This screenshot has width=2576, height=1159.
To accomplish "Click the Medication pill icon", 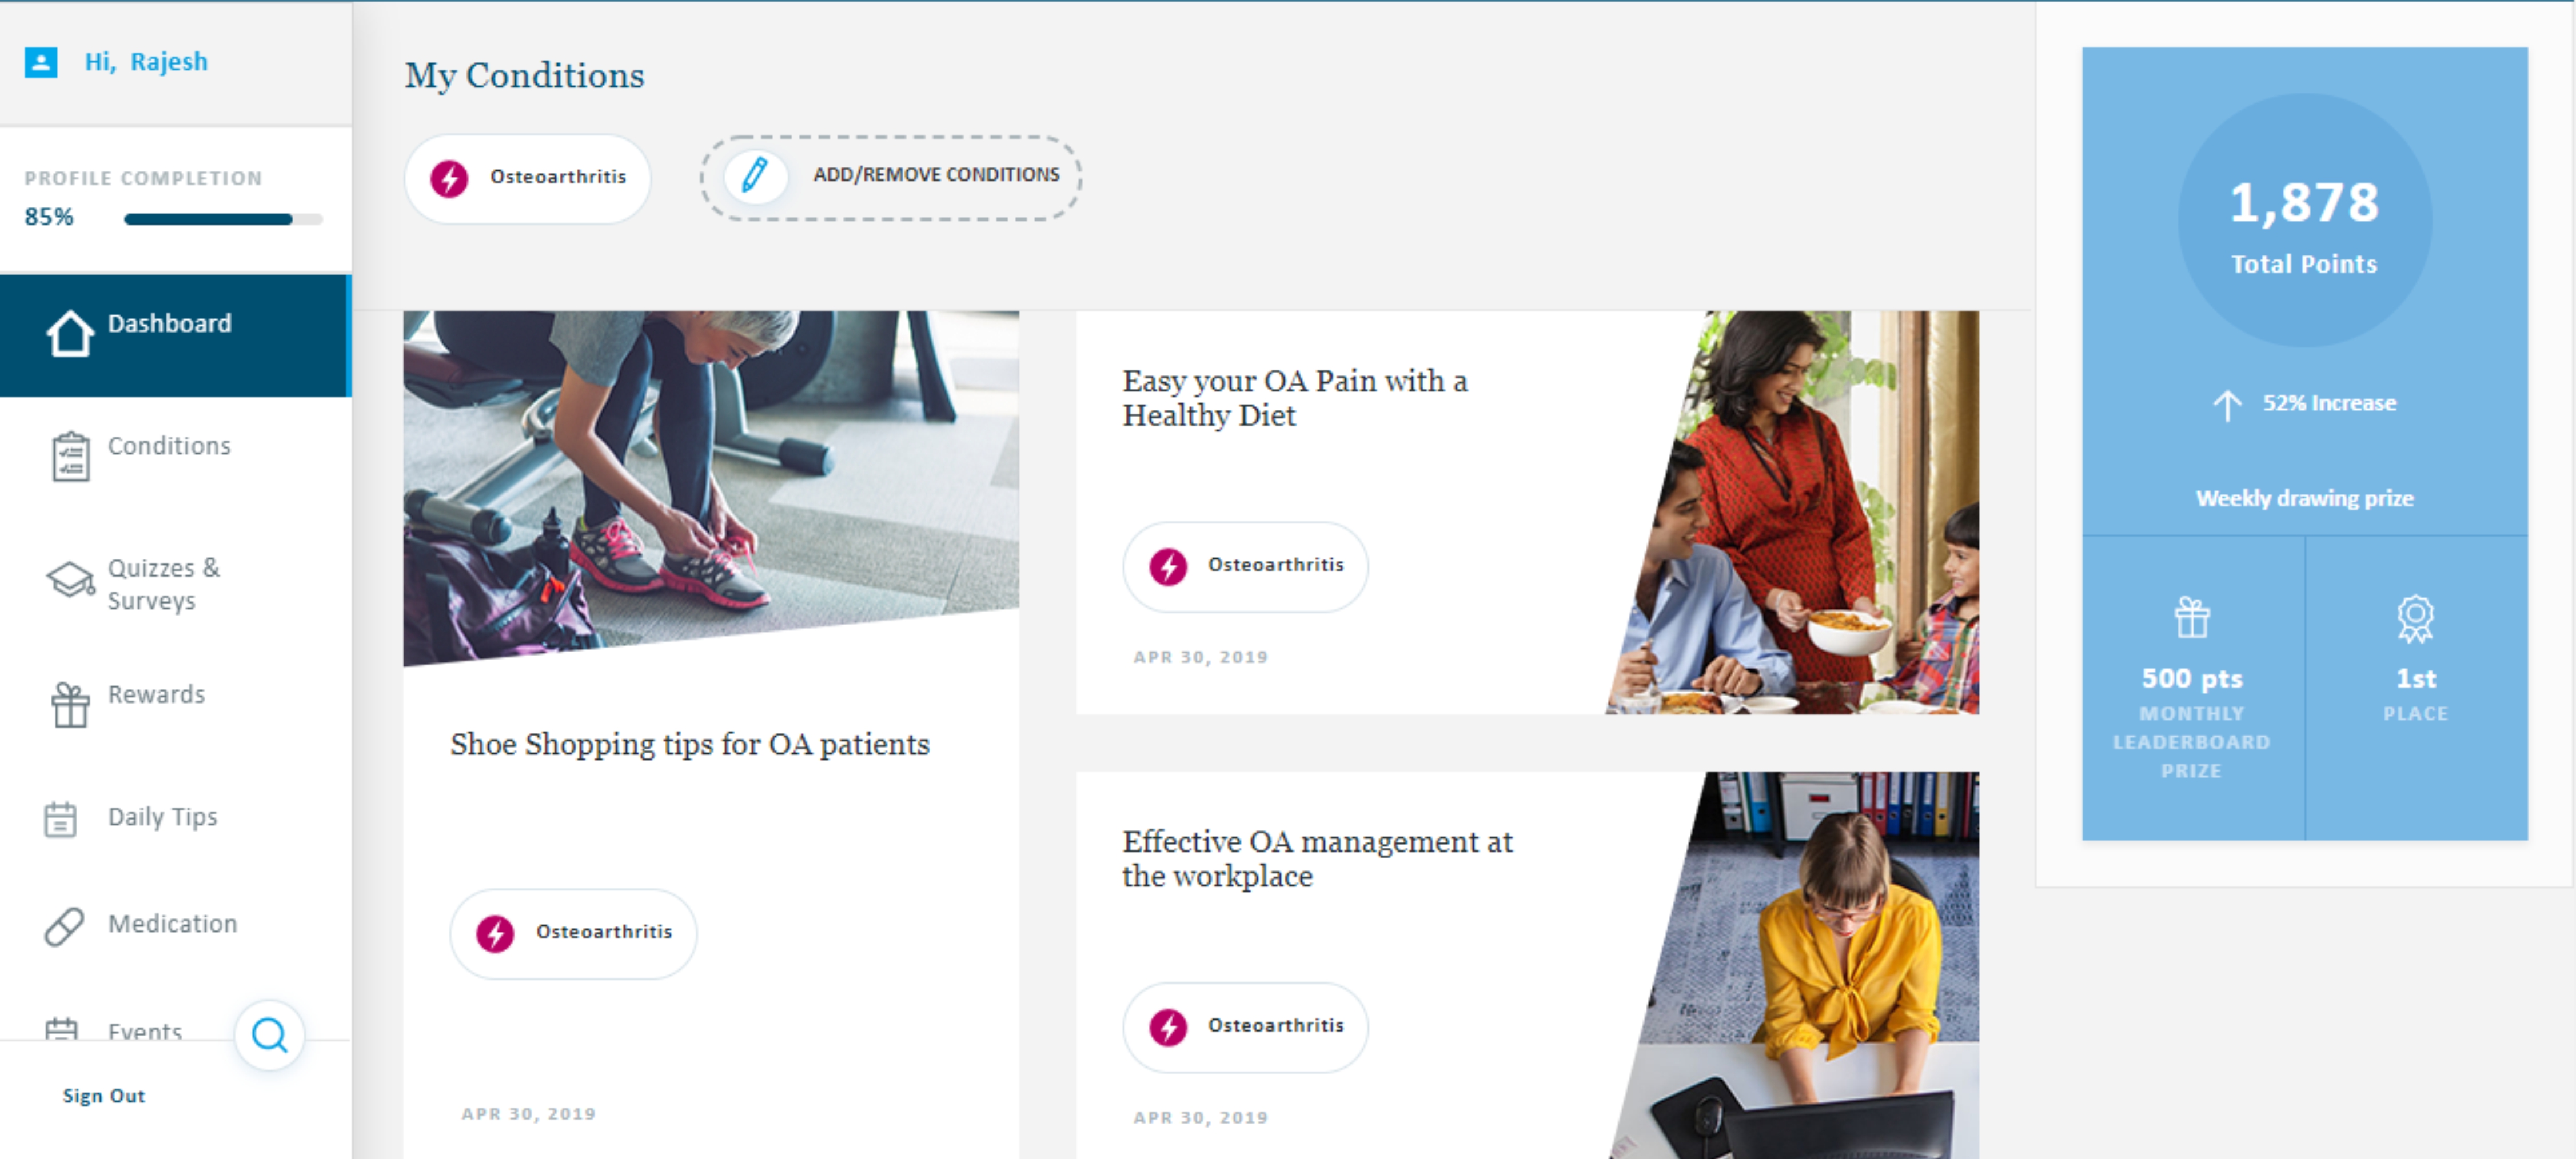I will pos(64,926).
